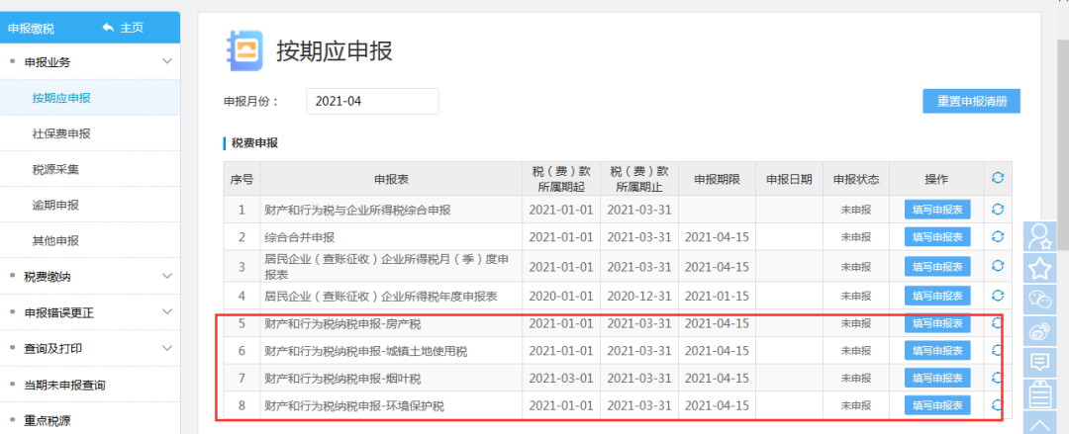
Task: Open the user favorites sidebar icon
Action: point(1039,236)
